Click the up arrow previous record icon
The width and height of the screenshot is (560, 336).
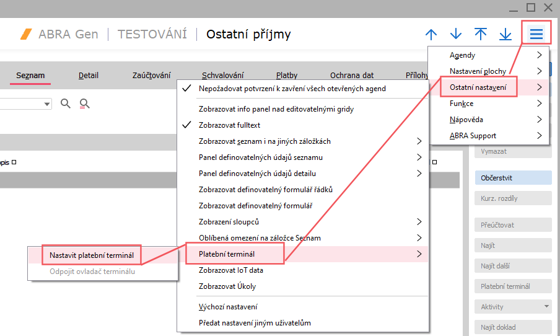point(431,34)
